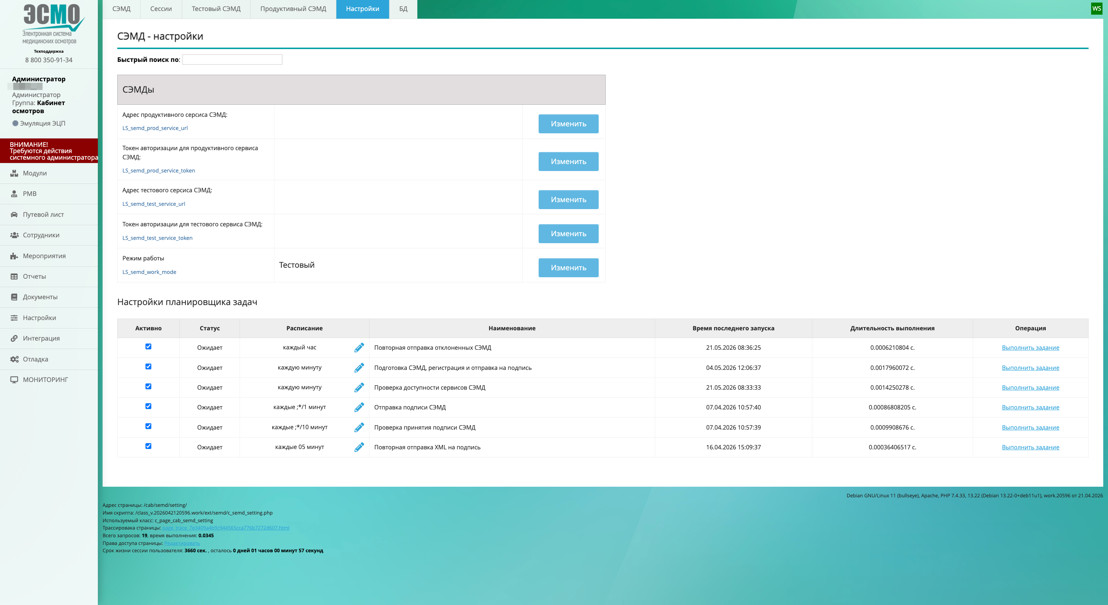Open Путевой лист car icon

[x=14, y=215]
